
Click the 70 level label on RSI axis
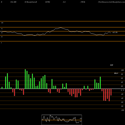(x=2, y=29)
